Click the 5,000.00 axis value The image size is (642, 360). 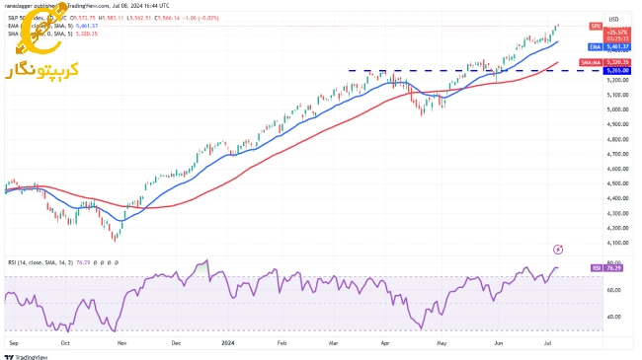pos(618,109)
